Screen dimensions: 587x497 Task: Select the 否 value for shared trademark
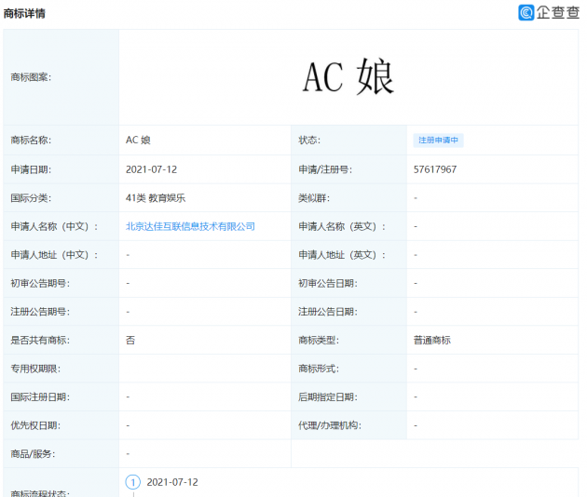[130, 340]
